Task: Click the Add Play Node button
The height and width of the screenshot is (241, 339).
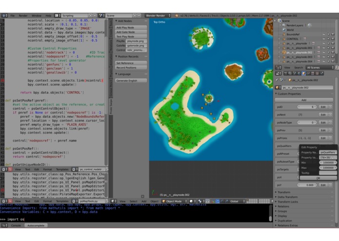Action: tap(131, 27)
